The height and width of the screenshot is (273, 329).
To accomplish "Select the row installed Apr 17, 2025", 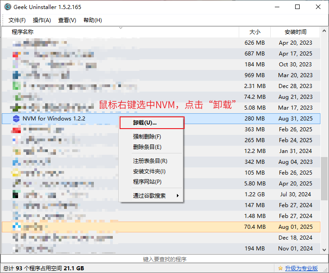I will click(x=161, y=54).
